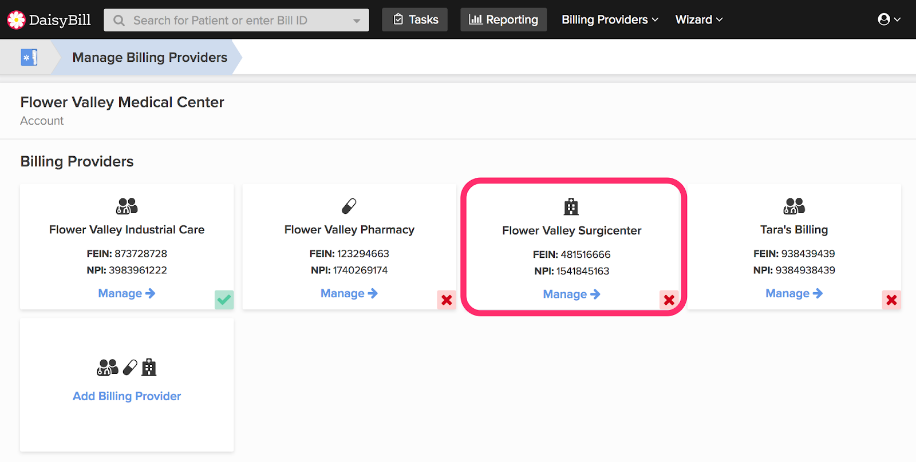916x462 pixels.
Task: Toggle the red X on Flower Valley Surgicenter
Action: [669, 300]
